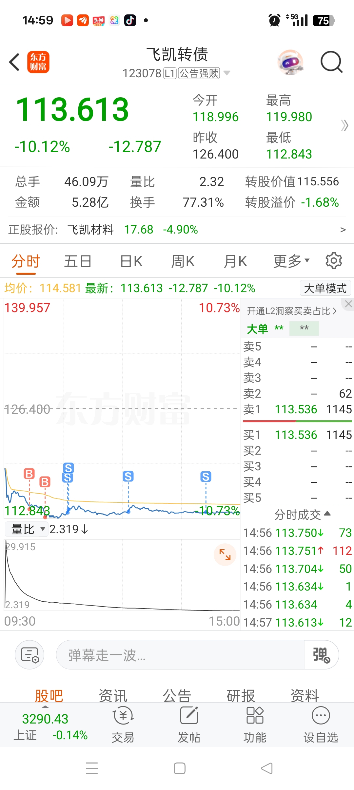Toggle the 弹 danmaku switch
354x790 pixels.
(321, 655)
